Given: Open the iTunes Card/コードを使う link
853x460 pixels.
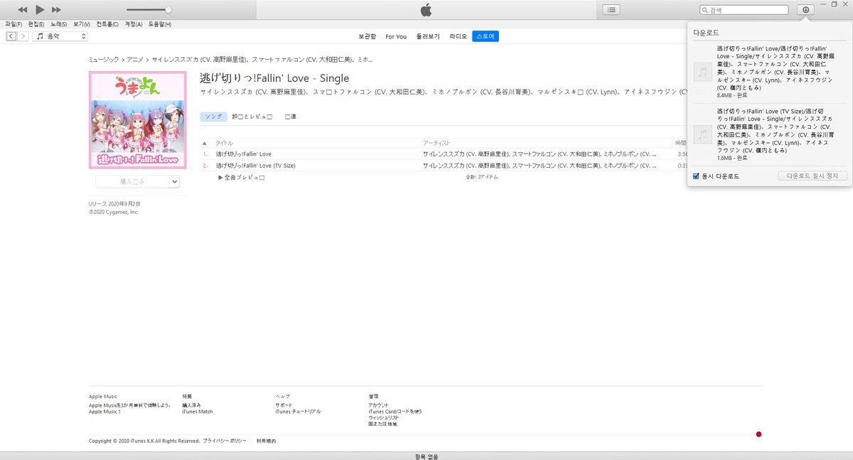Looking at the screenshot, I should pyautogui.click(x=395, y=412).
